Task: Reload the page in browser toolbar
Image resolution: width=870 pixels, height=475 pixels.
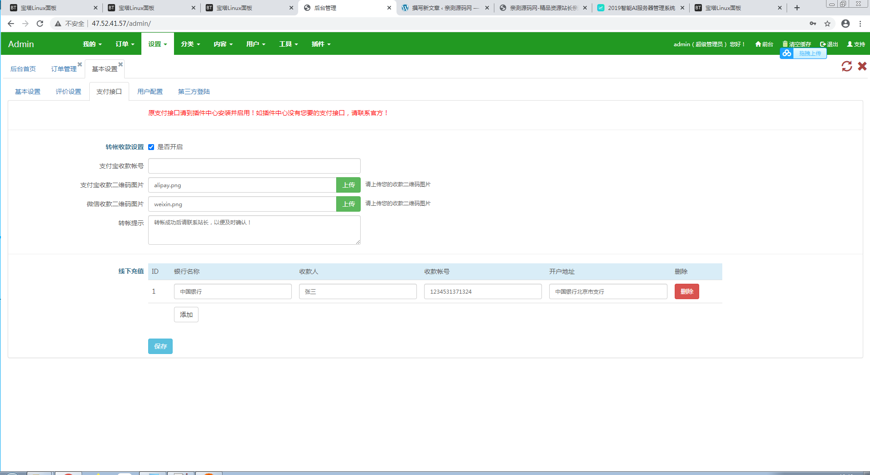Action: (40, 24)
